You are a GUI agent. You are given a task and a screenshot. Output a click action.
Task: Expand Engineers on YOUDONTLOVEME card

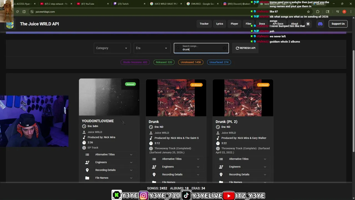(x=109, y=162)
